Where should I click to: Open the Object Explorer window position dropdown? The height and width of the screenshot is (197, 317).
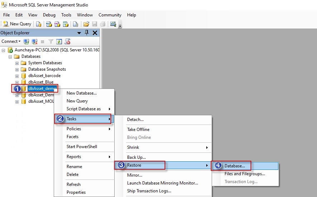pos(79,33)
